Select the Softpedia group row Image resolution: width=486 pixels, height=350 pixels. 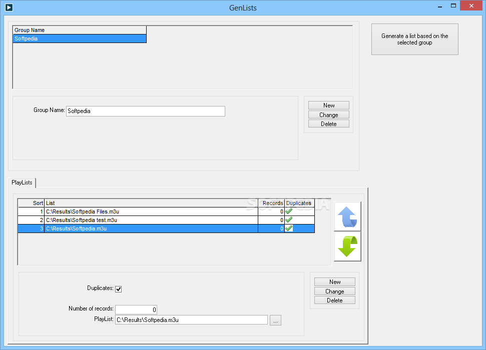(80, 38)
